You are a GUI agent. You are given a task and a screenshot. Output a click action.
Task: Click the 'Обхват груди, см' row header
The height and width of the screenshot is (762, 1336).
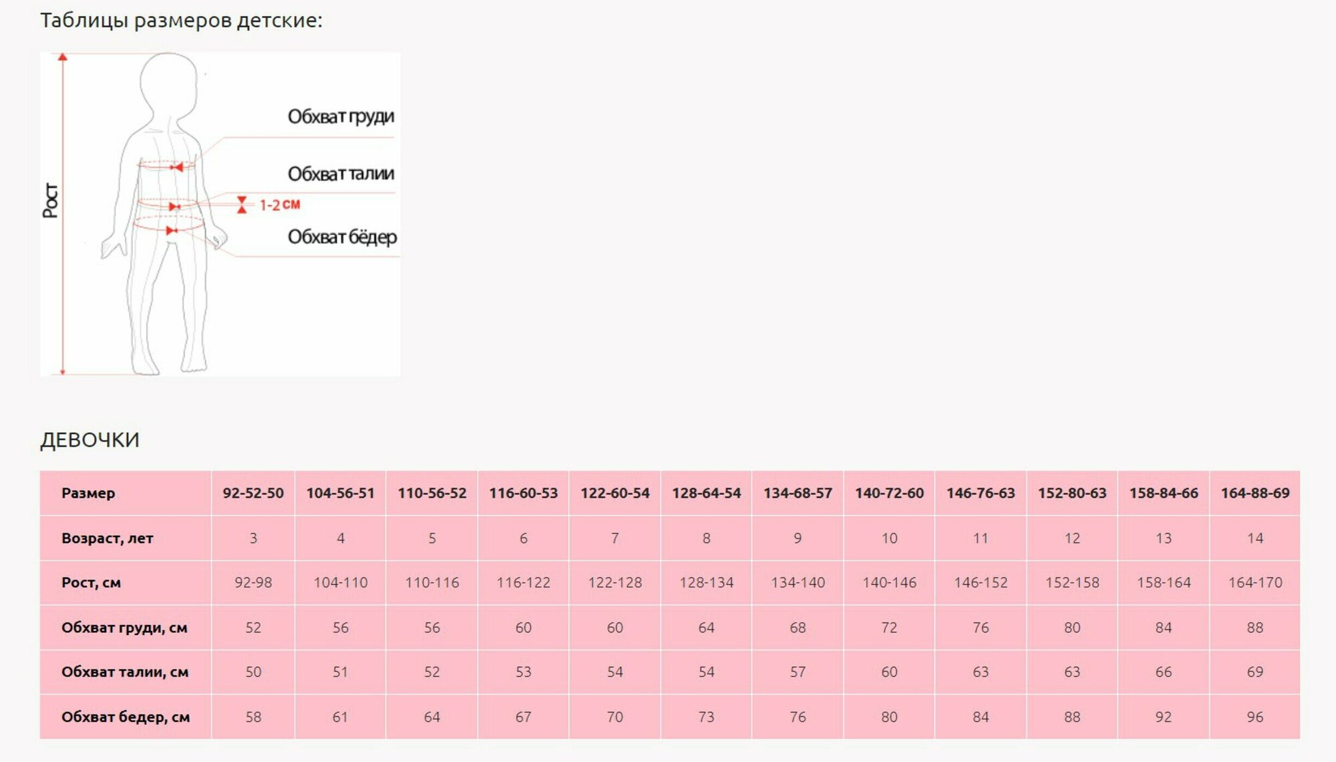[124, 628]
